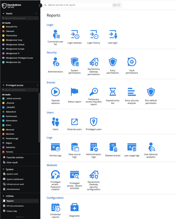Image resolution: width=176 pixels, height=219 pixels.
Task: Open the Vaults section options menu
Action: click(36, 13)
